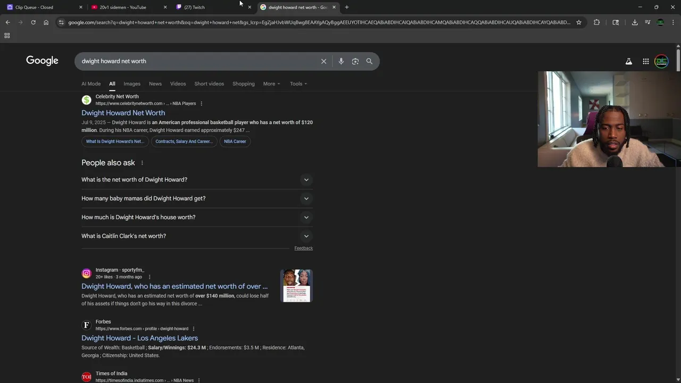Click the browser address bar URL

(x=319, y=22)
